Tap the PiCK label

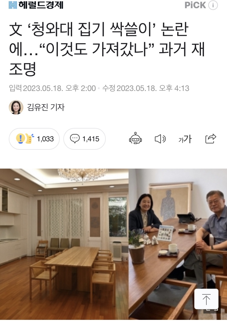tap(195, 5)
